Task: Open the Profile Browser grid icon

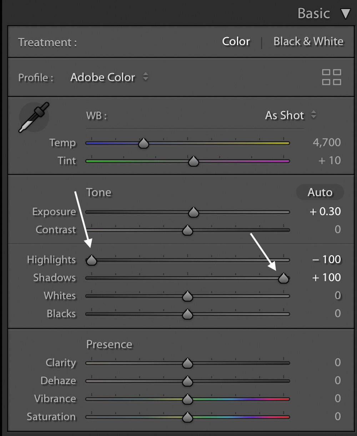Action: [x=331, y=77]
